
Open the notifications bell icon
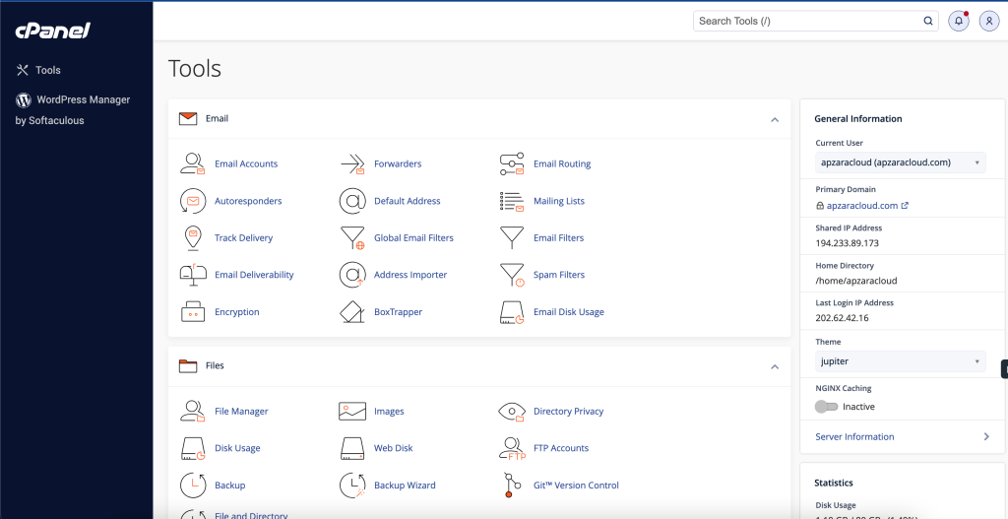[958, 21]
